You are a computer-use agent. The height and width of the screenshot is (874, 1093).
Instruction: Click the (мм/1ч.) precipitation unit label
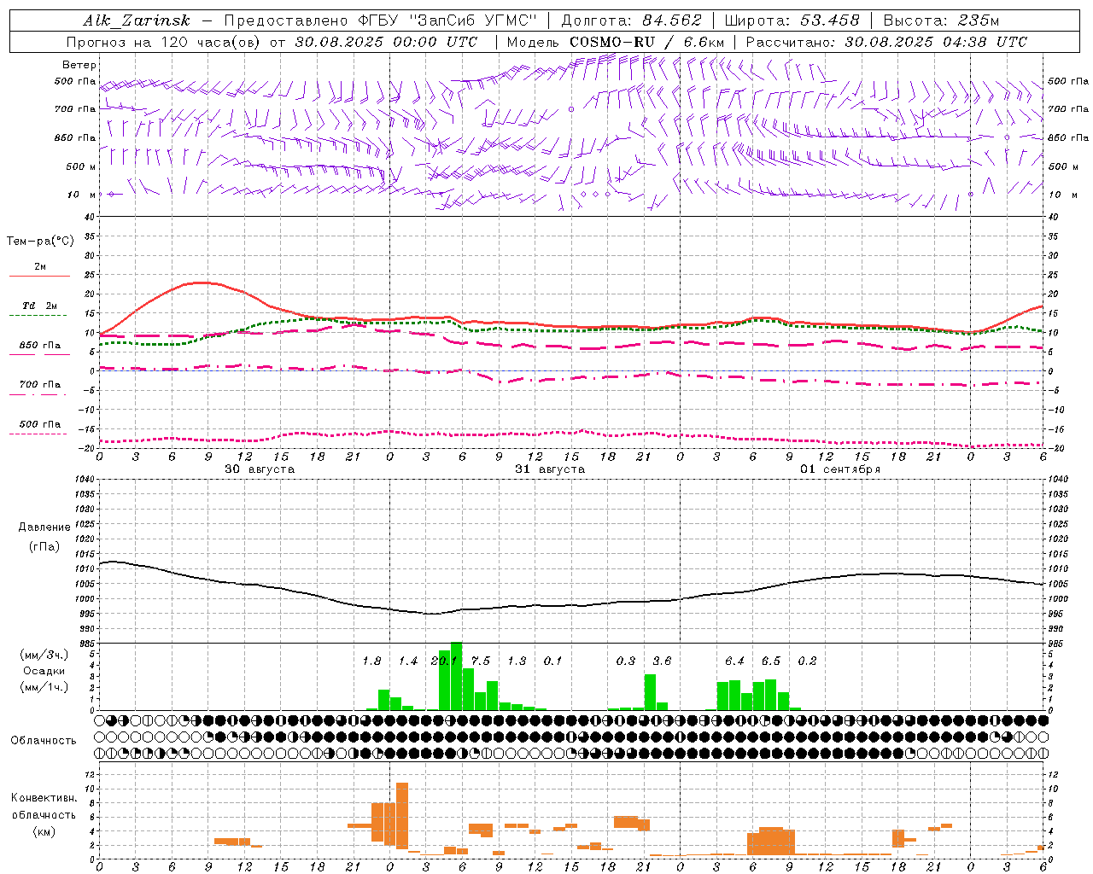[43, 687]
